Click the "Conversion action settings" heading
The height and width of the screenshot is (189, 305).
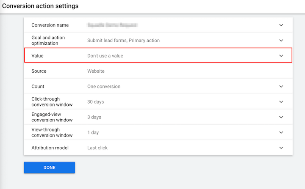(x=40, y=6)
